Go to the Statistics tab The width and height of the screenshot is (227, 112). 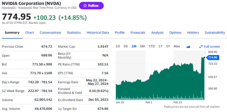[x=74, y=33]
